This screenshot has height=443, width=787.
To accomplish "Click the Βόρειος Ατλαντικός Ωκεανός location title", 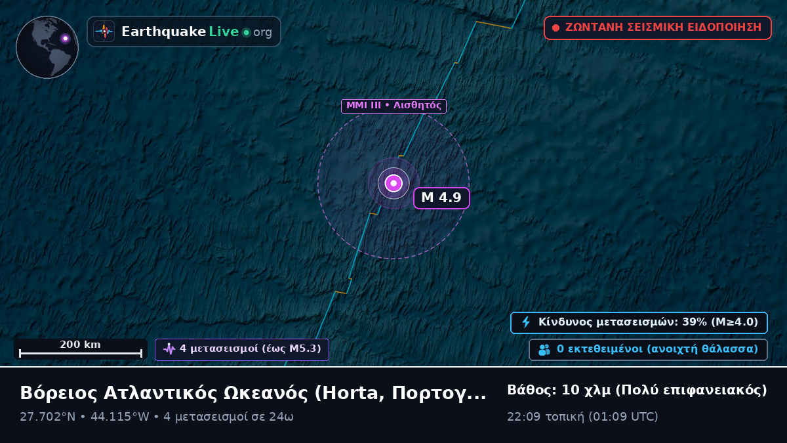I will [x=253, y=393].
